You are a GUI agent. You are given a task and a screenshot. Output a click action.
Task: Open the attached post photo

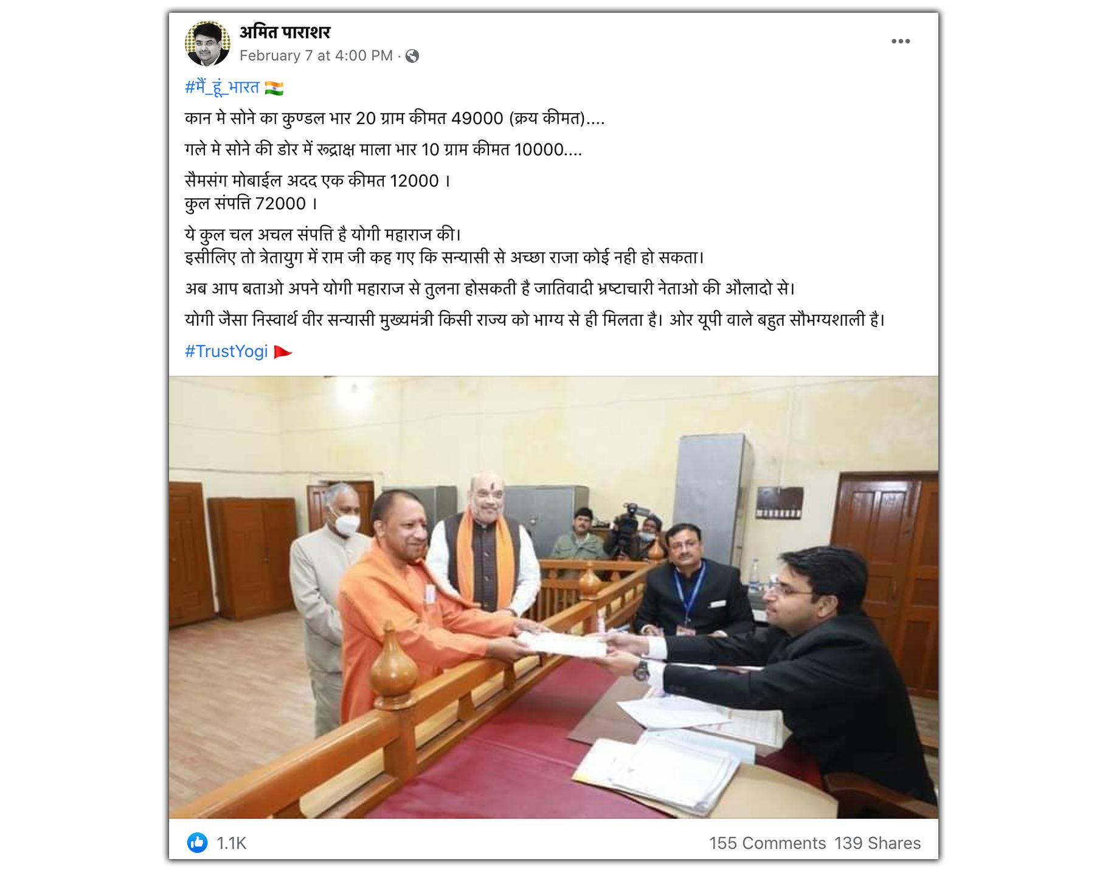point(553,597)
